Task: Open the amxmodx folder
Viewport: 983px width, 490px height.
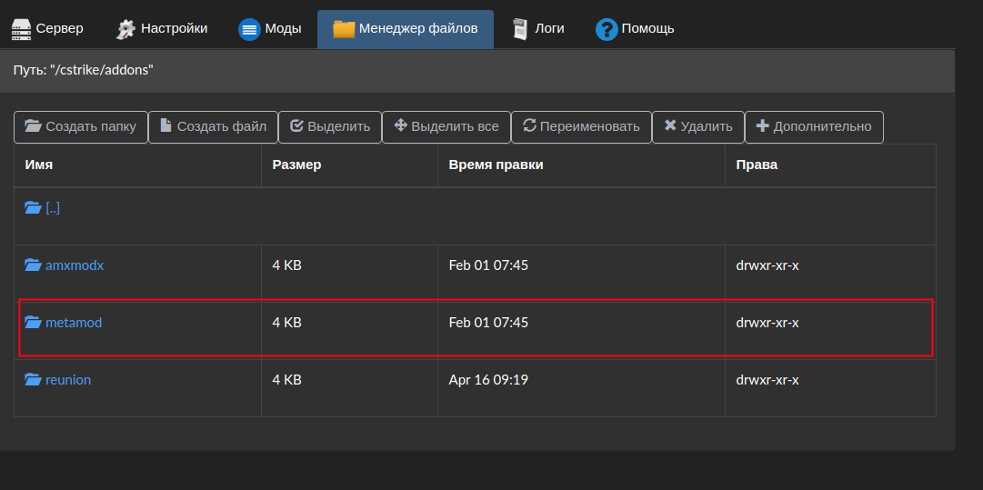Action: [x=75, y=265]
